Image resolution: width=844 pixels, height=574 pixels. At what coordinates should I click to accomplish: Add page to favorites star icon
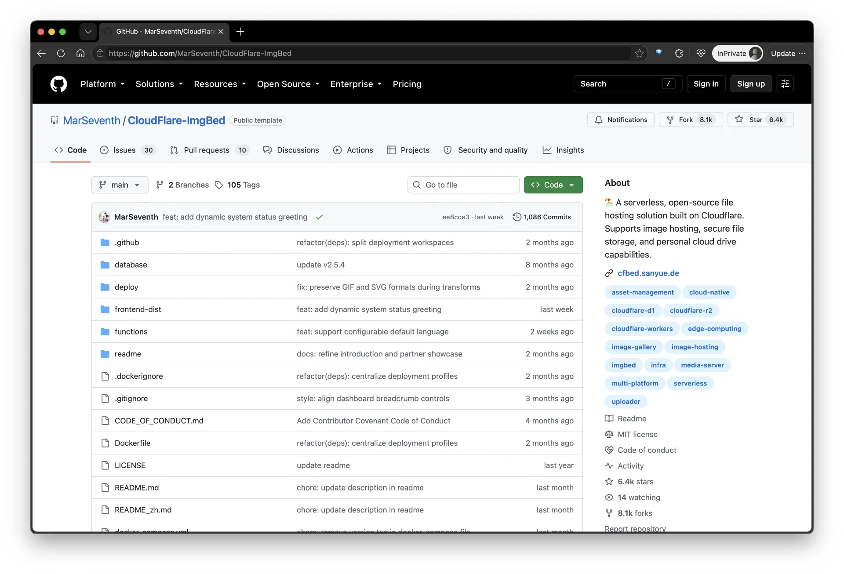(639, 53)
